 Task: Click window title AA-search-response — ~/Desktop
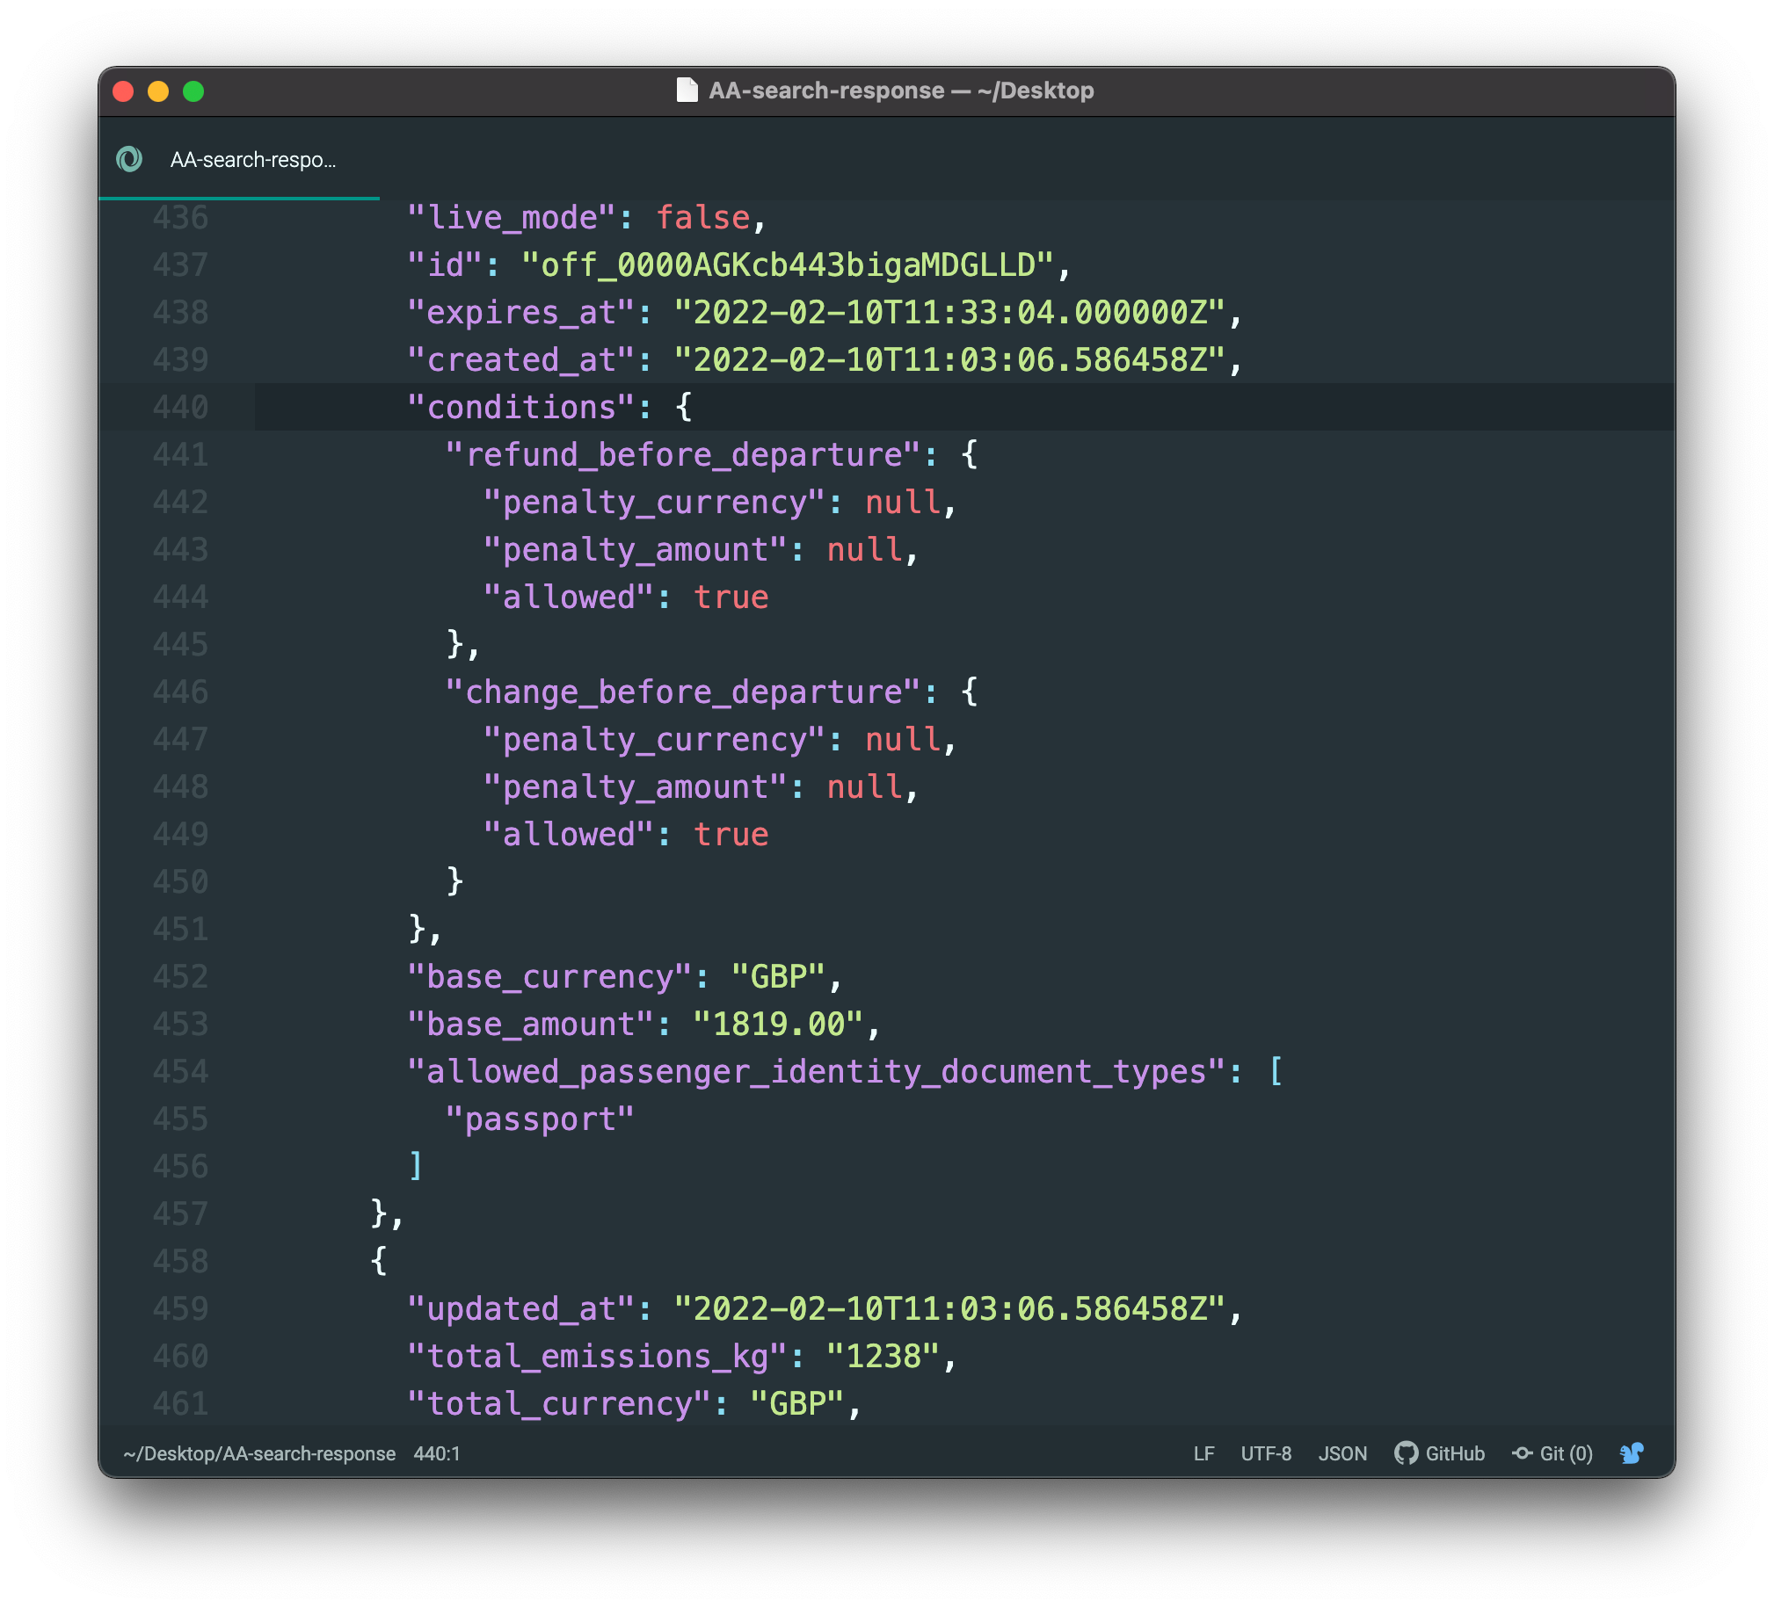pos(901,91)
